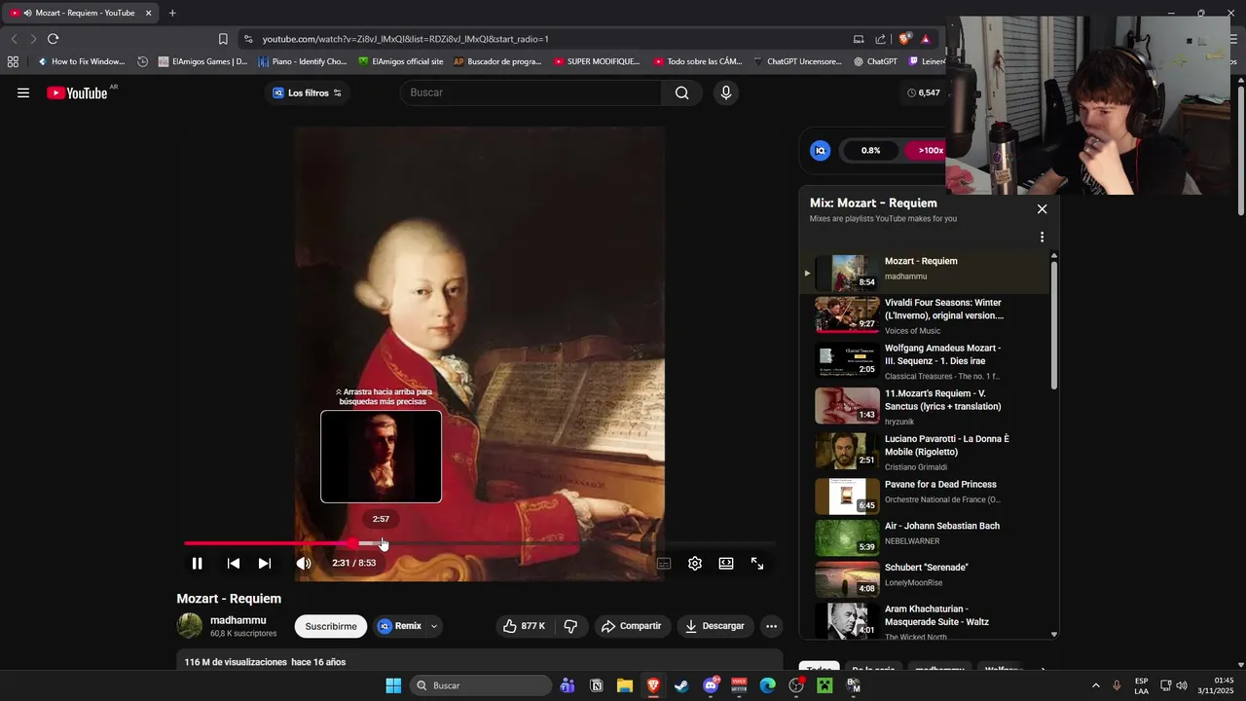The width and height of the screenshot is (1246, 701).
Task: Toggle subtitles in the player
Action: pyautogui.click(x=664, y=564)
